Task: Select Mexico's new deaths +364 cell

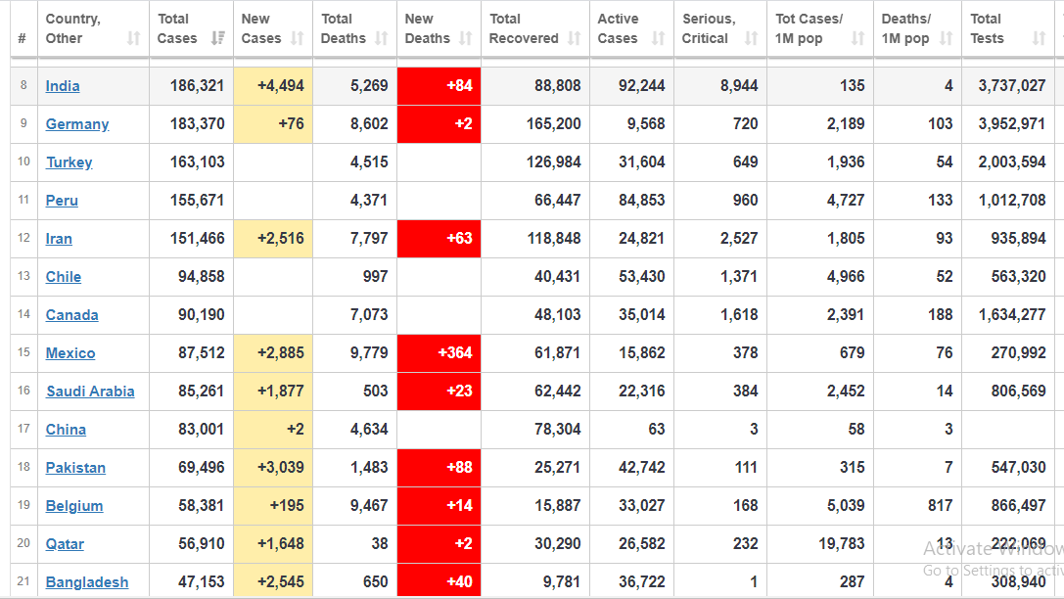Action: coord(439,353)
